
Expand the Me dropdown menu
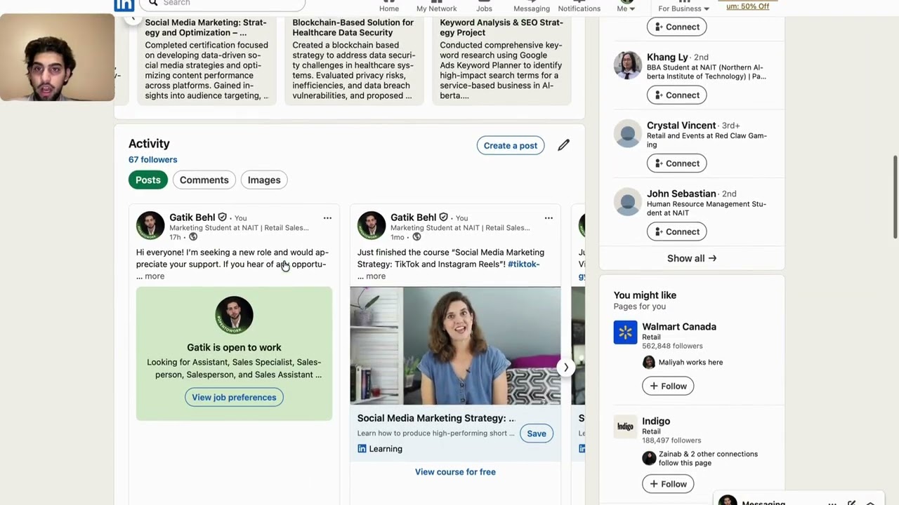click(x=626, y=7)
